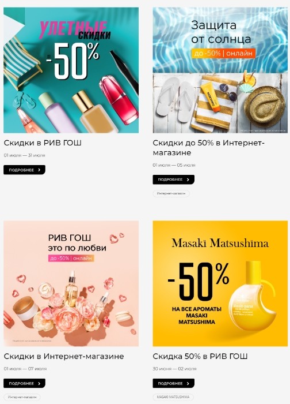Viewport: 290px width, 404px height.
Task: Click the до -50% | онлайн orange label
Action: click(223, 53)
